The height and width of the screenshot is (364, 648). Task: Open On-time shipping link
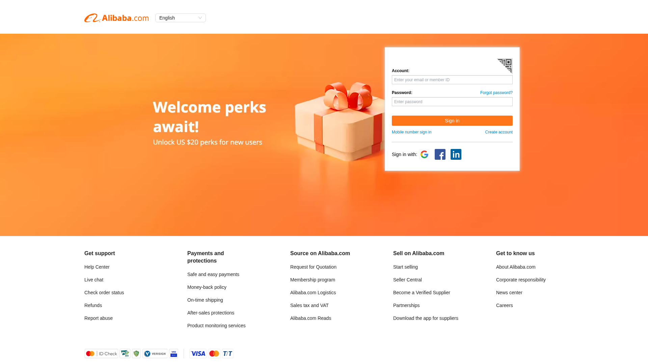205,300
